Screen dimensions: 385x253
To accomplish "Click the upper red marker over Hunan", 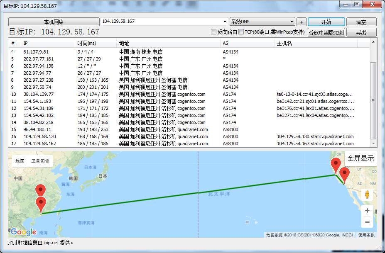I will pos(40,190).
